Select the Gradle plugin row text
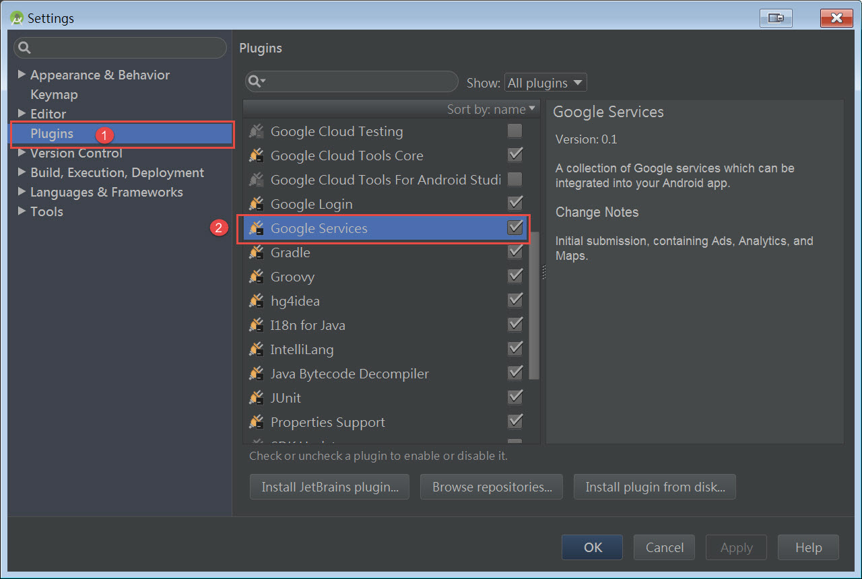Viewport: 862px width, 579px height. coord(290,252)
